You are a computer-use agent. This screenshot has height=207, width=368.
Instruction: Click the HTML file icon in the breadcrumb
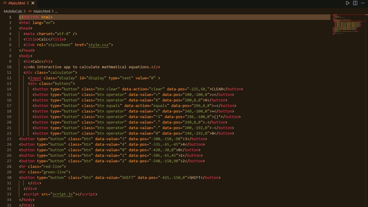30,11
